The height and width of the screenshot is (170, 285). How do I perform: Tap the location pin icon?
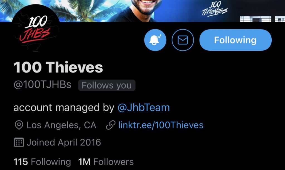pos(19,125)
